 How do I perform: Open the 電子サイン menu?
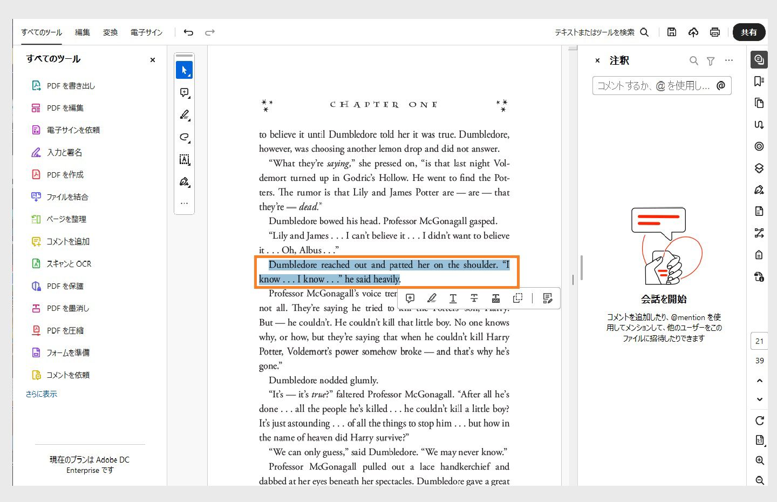pos(146,32)
